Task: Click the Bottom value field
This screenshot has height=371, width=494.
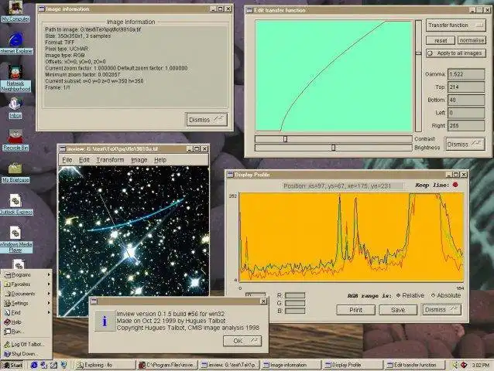Action: [466, 100]
